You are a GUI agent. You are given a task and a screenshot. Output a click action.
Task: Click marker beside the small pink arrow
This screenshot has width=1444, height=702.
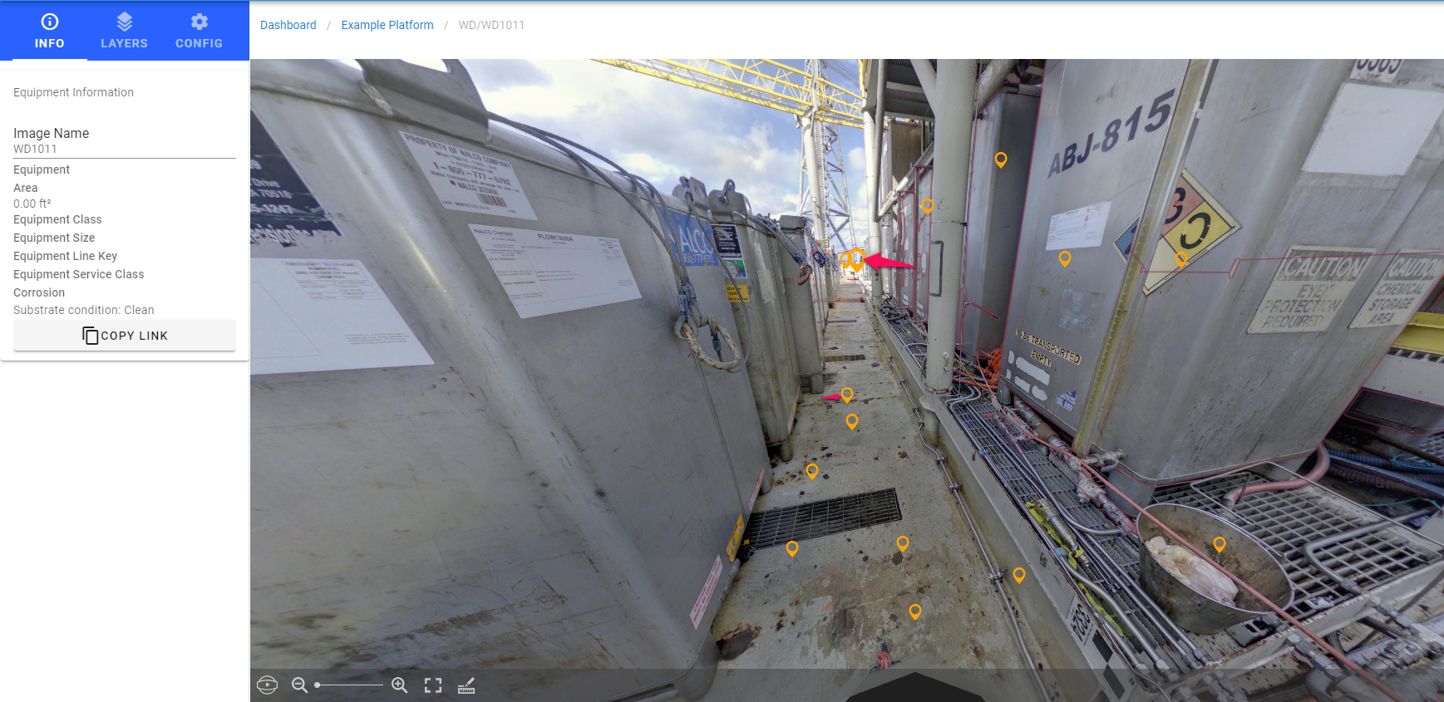point(846,395)
